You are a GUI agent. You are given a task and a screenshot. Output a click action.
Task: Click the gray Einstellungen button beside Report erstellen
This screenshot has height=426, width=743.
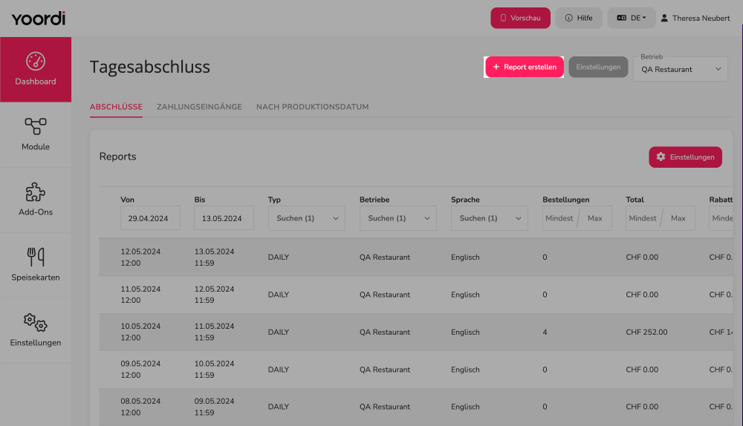click(x=598, y=68)
